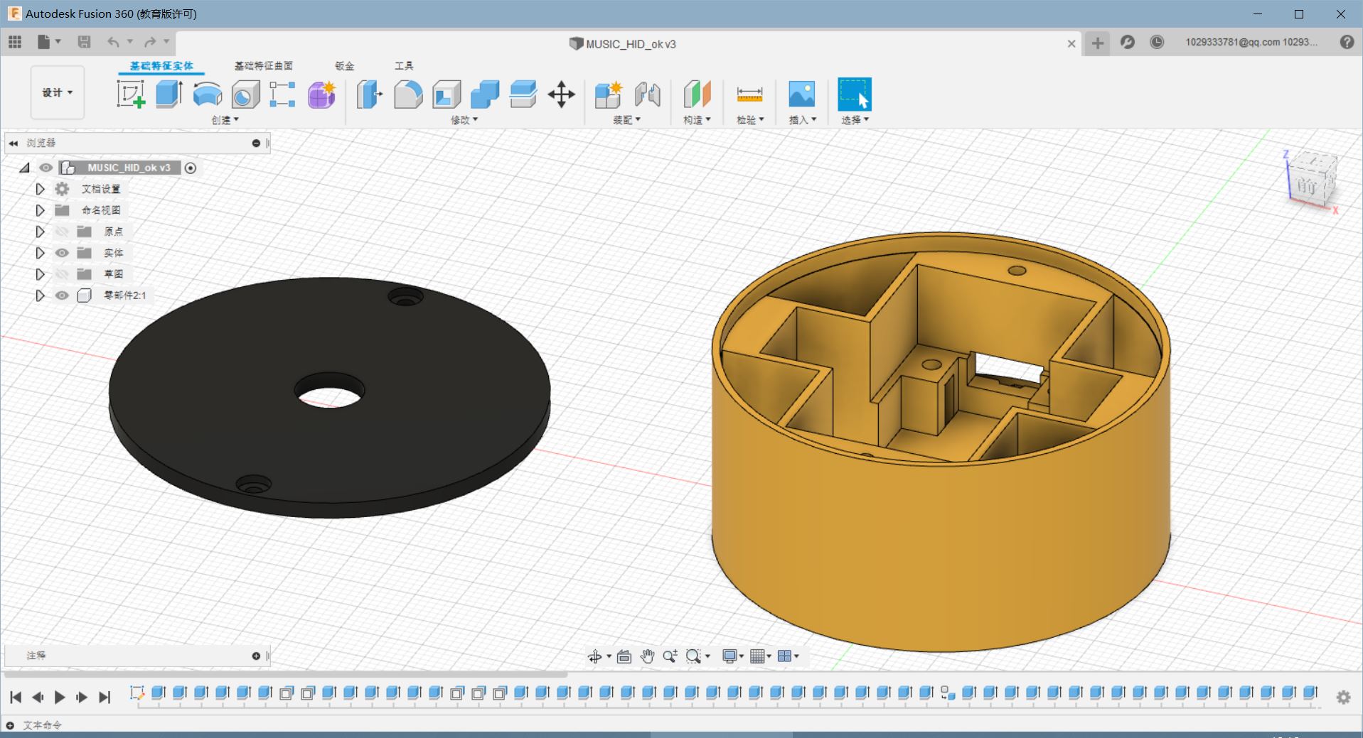1363x738 pixels.
Task: Switch to the 基础特征曲面 tab
Action: (x=264, y=66)
